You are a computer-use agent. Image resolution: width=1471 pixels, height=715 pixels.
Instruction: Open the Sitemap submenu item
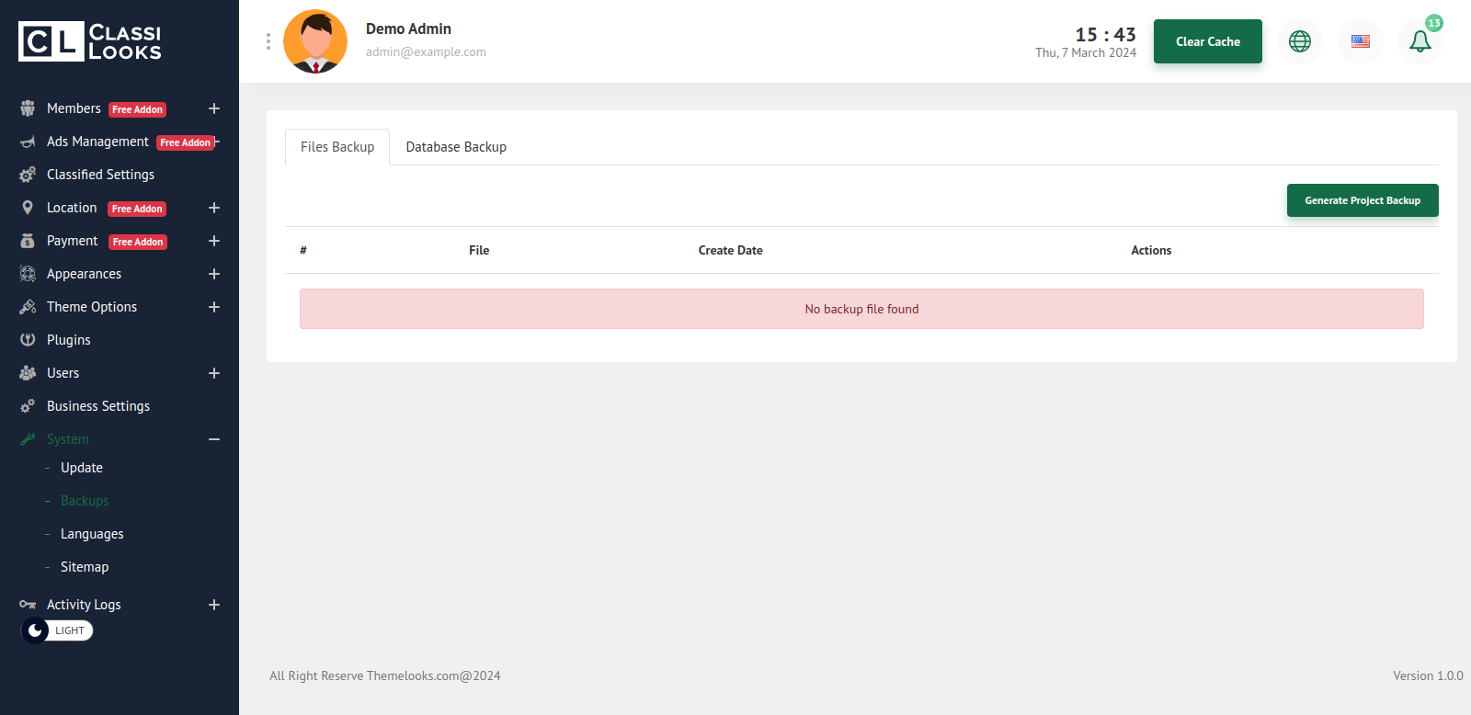(x=85, y=567)
